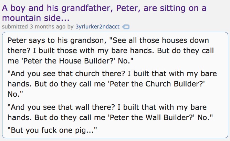This screenshot has height=141, width=230.
Task: Click the first paragraph starting 'Peter says to his grandson'
Action: click(111, 50)
